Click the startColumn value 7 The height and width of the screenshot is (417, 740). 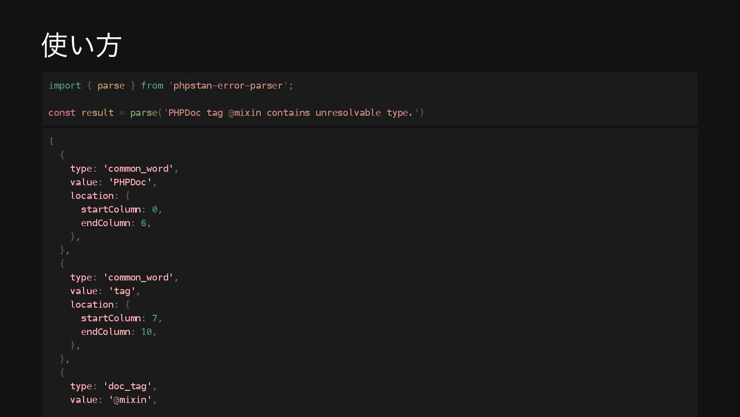(x=155, y=318)
